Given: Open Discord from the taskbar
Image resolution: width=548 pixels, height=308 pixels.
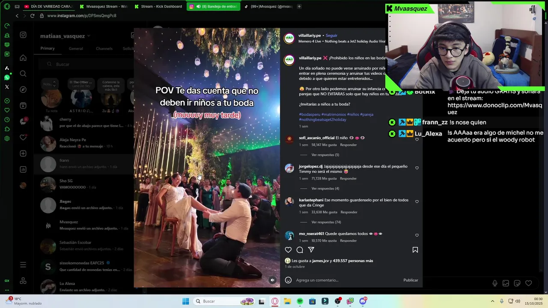Looking at the screenshot, I should [363, 301].
